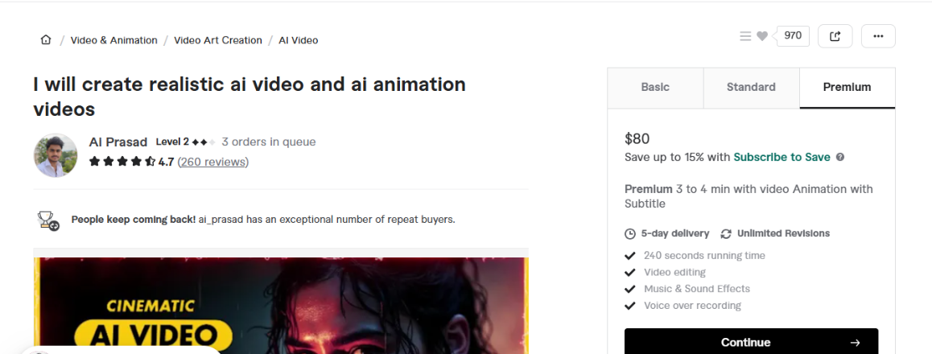Image resolution: width=932 pixels, height=354 pixels.
Task: Click the gig title heading
Action: (249, 97)
